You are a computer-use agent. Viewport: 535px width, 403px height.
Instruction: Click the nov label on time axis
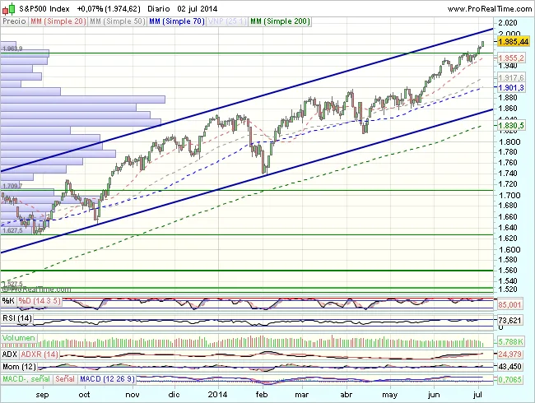coord(133,395)
